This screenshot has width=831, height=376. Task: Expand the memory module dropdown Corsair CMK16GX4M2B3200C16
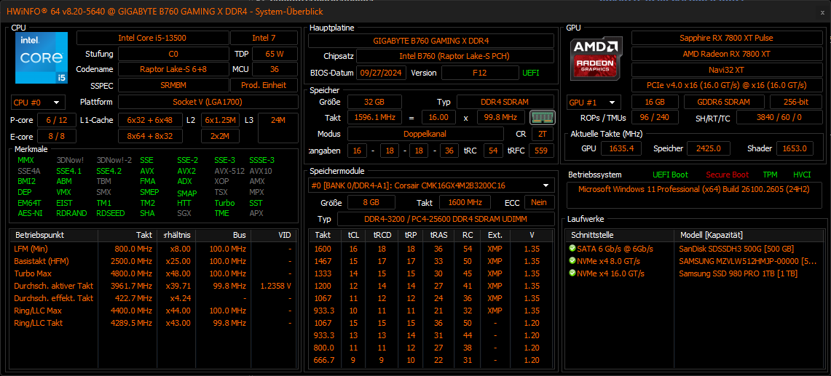click(x=431, y=185)
